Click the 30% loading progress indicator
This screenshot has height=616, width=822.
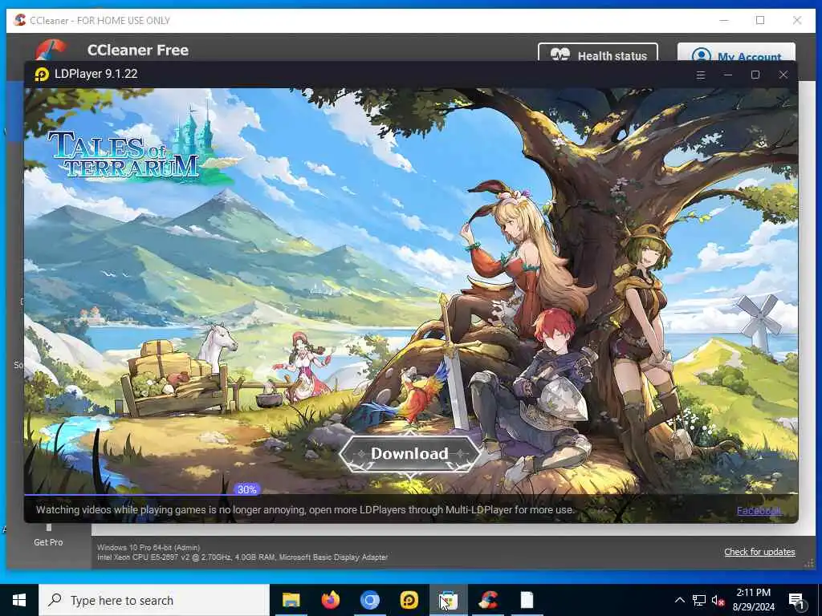[x=247, y=489]
